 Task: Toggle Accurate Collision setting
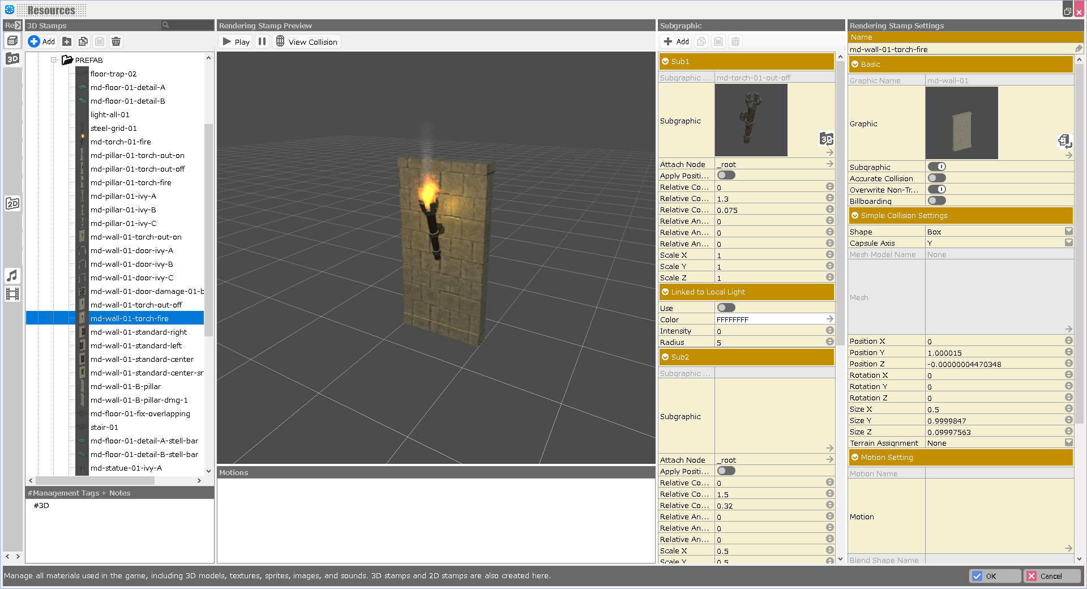pos(936,178)
